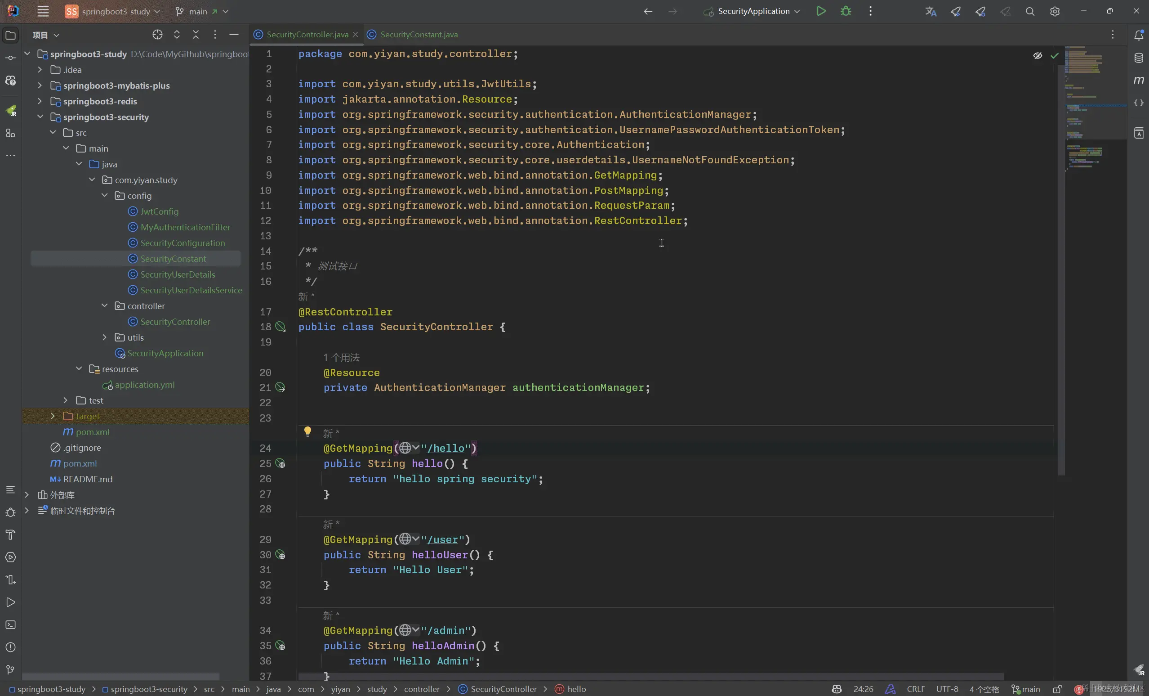Open the Terminal tool window
This screenshot has height=696, width=1149.
pyautogui.click(x=11, y=625)
